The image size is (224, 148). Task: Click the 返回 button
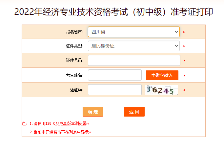134,112
